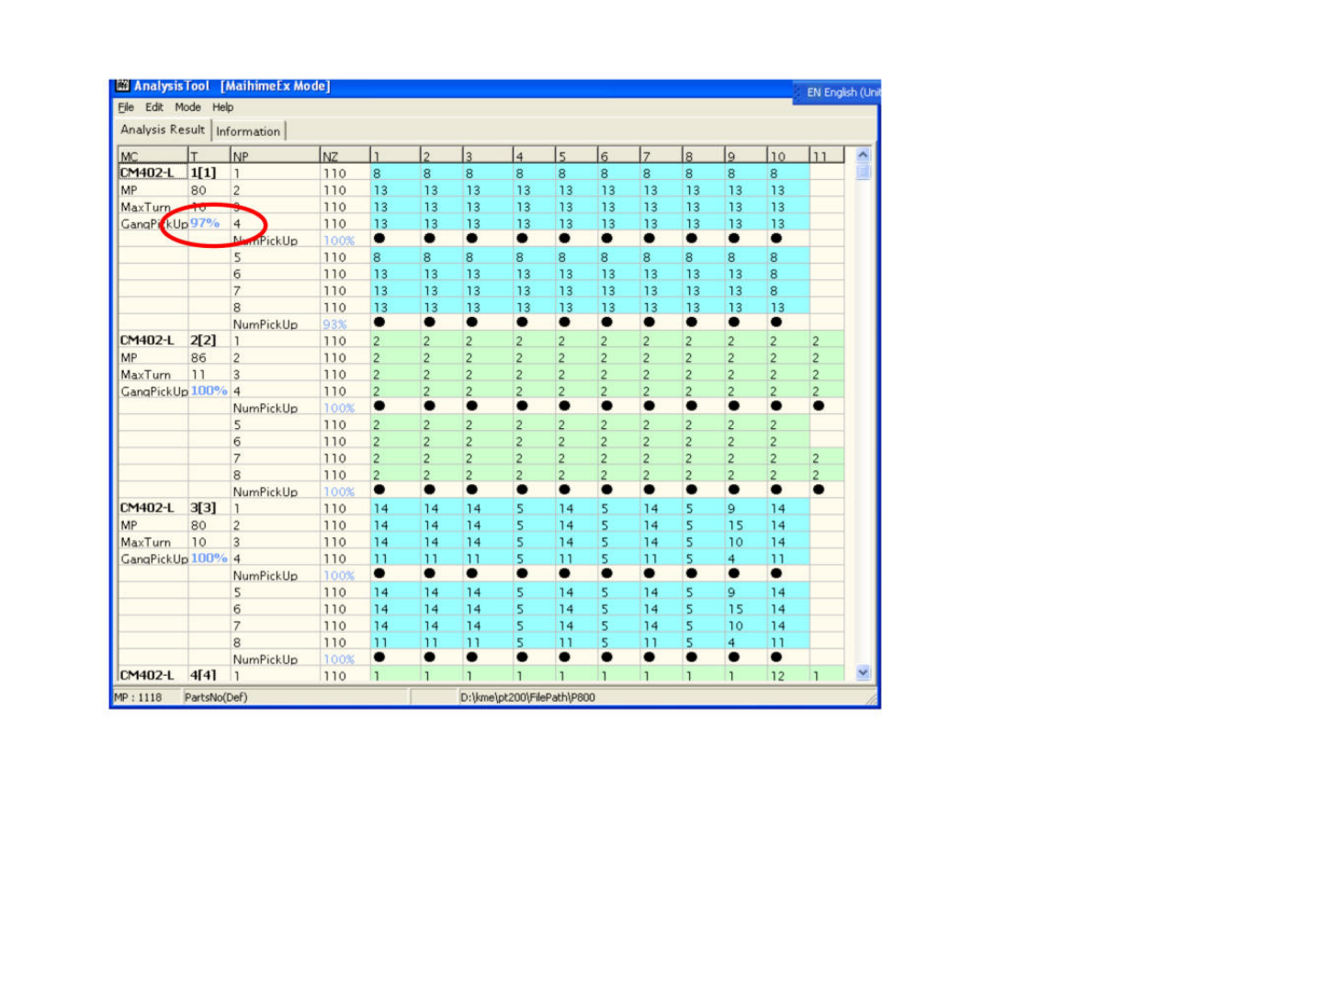The height and width of the screenshot is (992, 1323).
Task: Select CM402-L label in the 1[1] row
Action: click(x=147, y=173)
